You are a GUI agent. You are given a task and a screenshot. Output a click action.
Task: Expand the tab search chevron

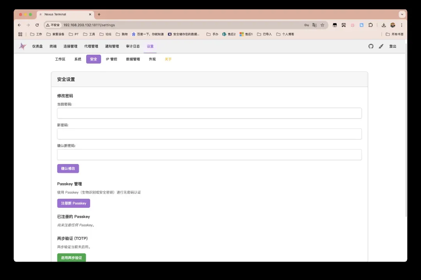pos(402,14)
